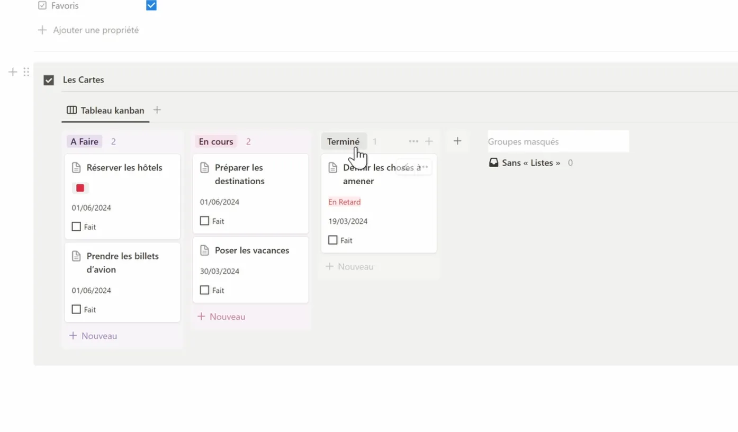738x432 pixels.
Task: Click the Sans « Listes » hidden group
Action: tap(531, 163)
